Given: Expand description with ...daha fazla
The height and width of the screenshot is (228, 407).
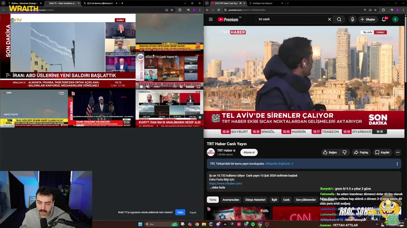Looking at the screenshot, I should [x=217, y=187].
